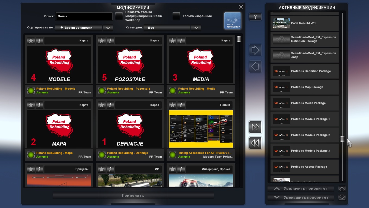Screen dimensions: 369x208
Task: Select ScandinaviaMod_PM_Expansion -map entry
Action: tap(304, 55)
